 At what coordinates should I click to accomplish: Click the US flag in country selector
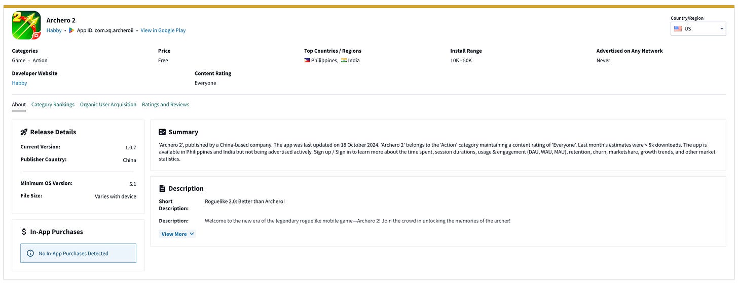(678, 29)
